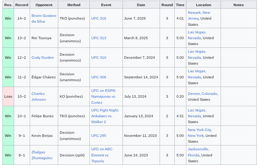Image resolution: width=258 pixels, height=165 pixels.
Task: Open the UFC 310 event link
Action: coord(99,58)
